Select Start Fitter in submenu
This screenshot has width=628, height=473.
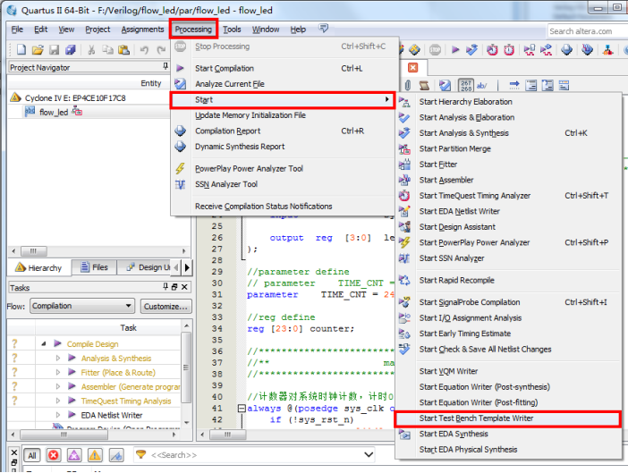pos(507,164)
